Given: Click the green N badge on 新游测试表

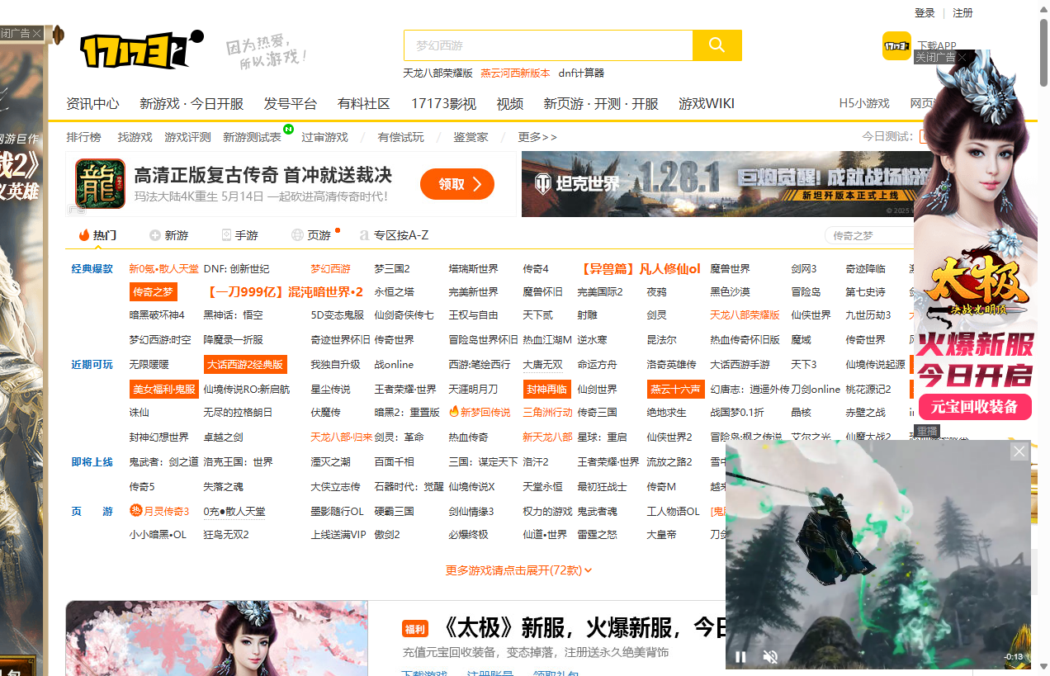Looking at the screenshot, I should pos(289,130).
